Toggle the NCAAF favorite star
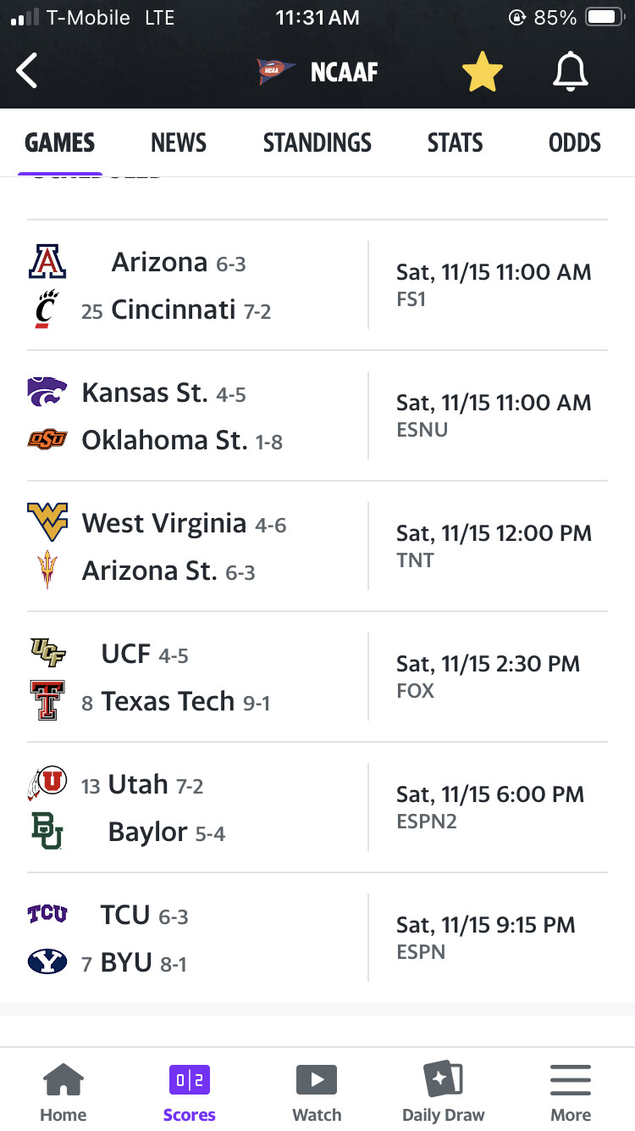 (x=483, y=71)
